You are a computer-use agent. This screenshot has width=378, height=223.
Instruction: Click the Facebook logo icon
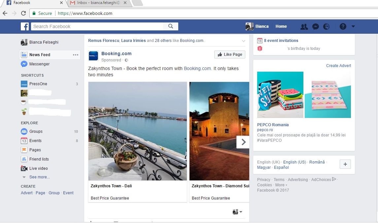24,26
